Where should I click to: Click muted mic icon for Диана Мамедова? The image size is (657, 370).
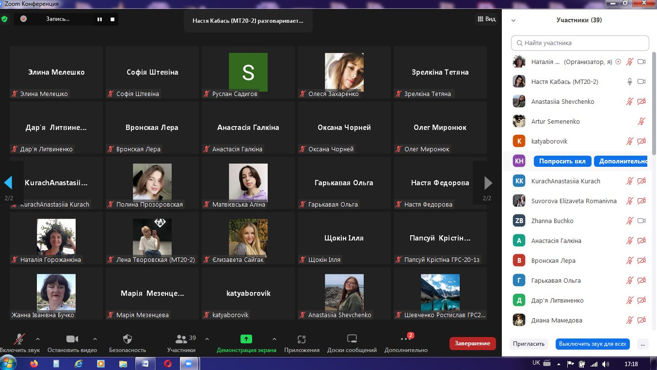[630, 320]
